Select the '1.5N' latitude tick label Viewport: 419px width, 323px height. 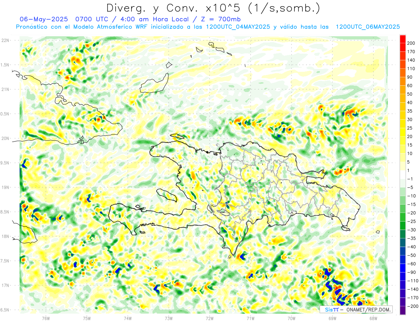pos(5,65)
